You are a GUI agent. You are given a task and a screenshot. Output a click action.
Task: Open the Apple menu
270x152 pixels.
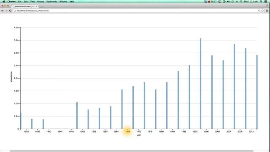4,1
